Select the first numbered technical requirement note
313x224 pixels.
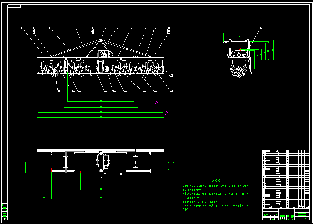[215, 188]
